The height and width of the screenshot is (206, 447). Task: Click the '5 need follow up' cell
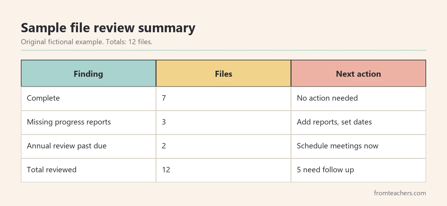click(x=358, y=170)
